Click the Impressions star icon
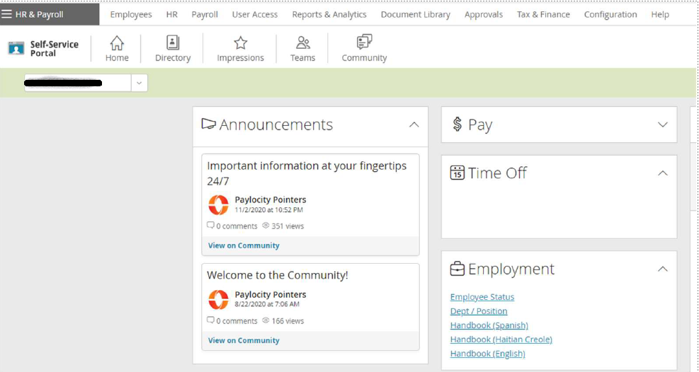 240,43
